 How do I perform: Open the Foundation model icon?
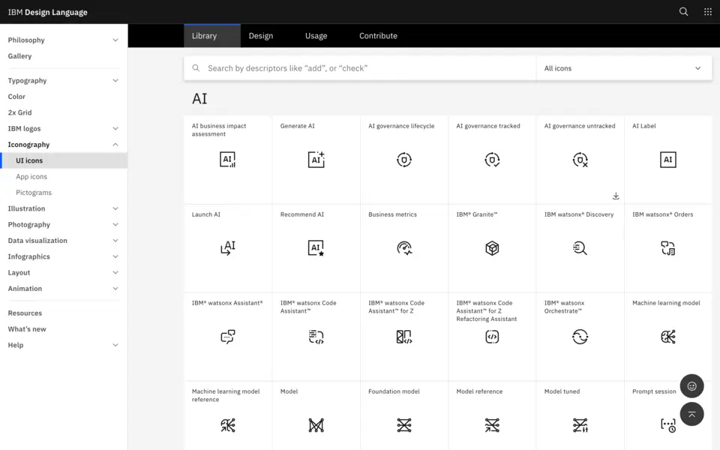point(404,425)
